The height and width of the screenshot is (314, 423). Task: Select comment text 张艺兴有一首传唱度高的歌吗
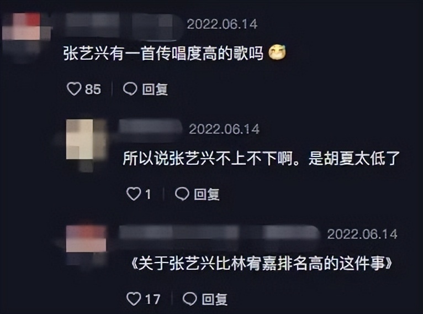[163, 53]
